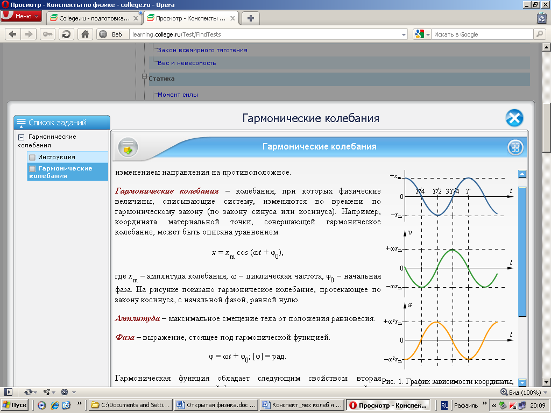Tick the selected Гармонические колебания checkbox
The width and height of the screenshot is (551, 413).
click(32, 168)
